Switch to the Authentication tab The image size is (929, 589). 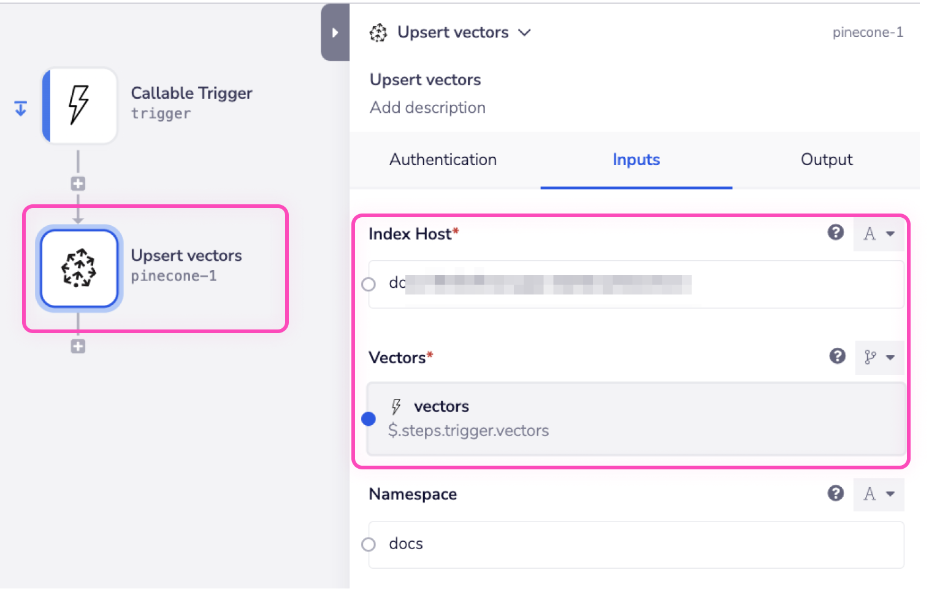[x=443, y=160]
